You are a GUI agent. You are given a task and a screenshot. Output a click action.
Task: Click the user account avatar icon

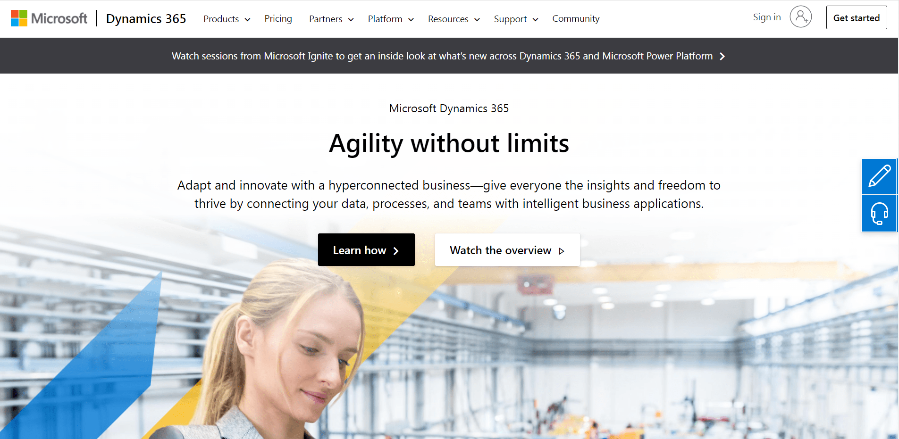pyautogui.click(x=800, y=17)
